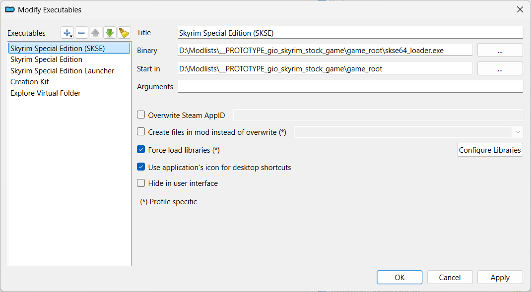The height and width of the screenshot is (292, 531).
Task: Browse for Start in folder with ... button
Action: pos(500,69)
